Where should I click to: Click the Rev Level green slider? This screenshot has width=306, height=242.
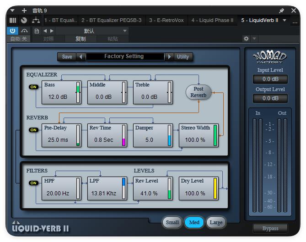169,188
